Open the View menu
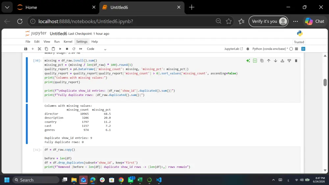The image size is (329, 185). click(47, 42)
